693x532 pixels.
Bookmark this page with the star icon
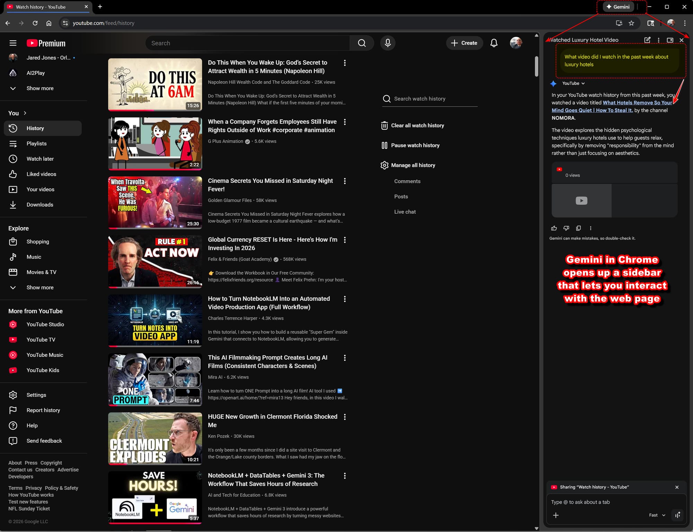[x=631, y=23]
